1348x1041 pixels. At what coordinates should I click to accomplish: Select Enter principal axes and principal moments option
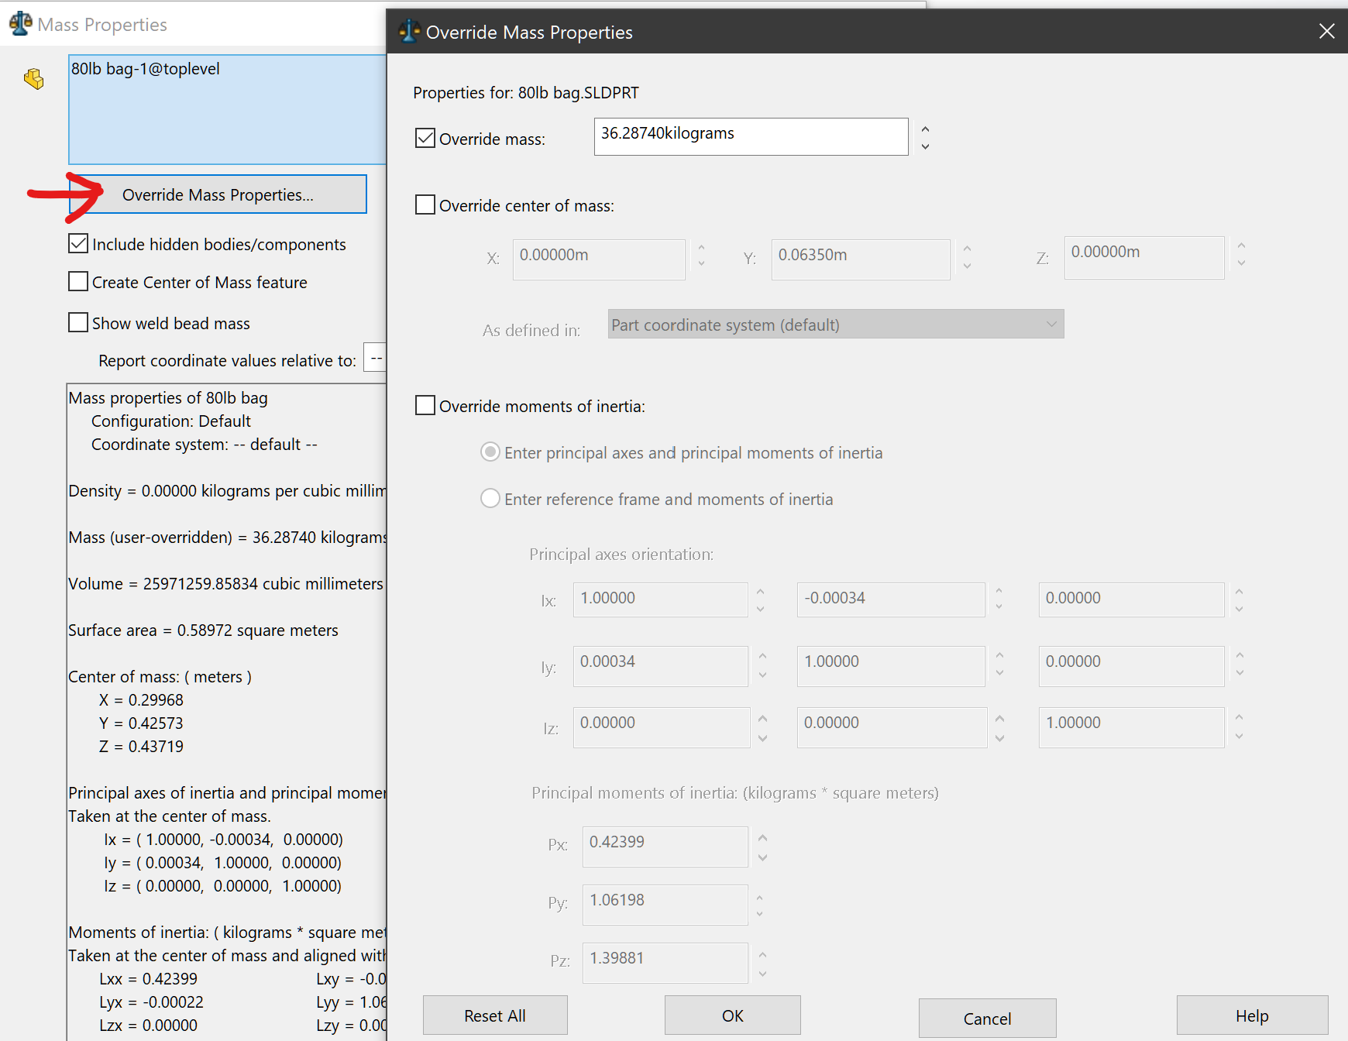pyautogui.click(x=490, y=452)
